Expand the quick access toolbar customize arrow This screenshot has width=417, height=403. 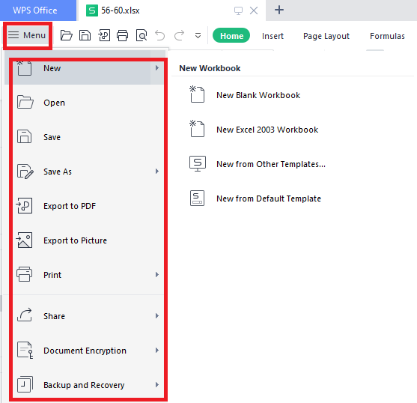tap(198, 35)
